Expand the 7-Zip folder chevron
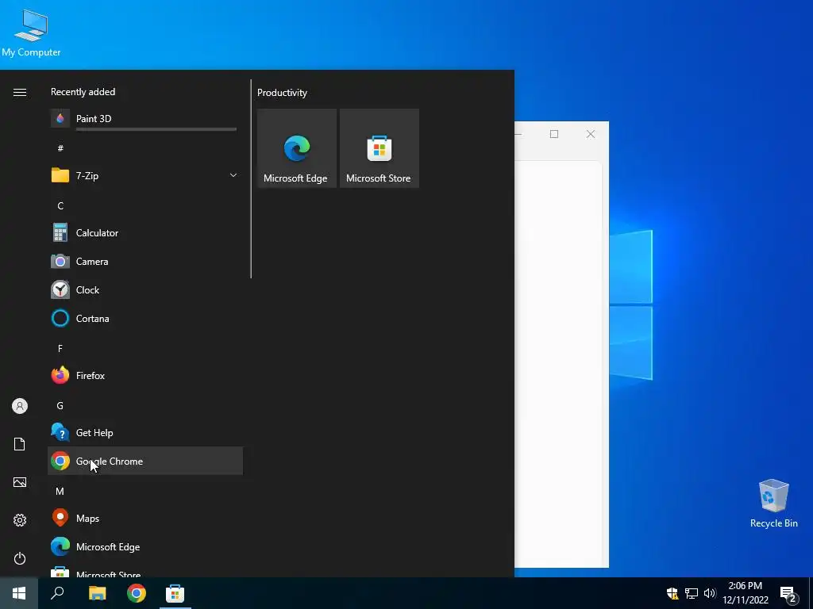The height and width of the screenshot is (609, 813). tap(233, 175)
